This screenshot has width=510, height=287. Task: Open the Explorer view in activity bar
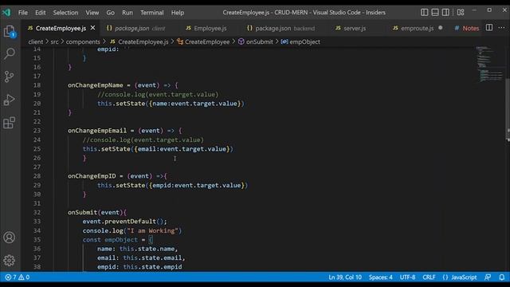point(10,32)
